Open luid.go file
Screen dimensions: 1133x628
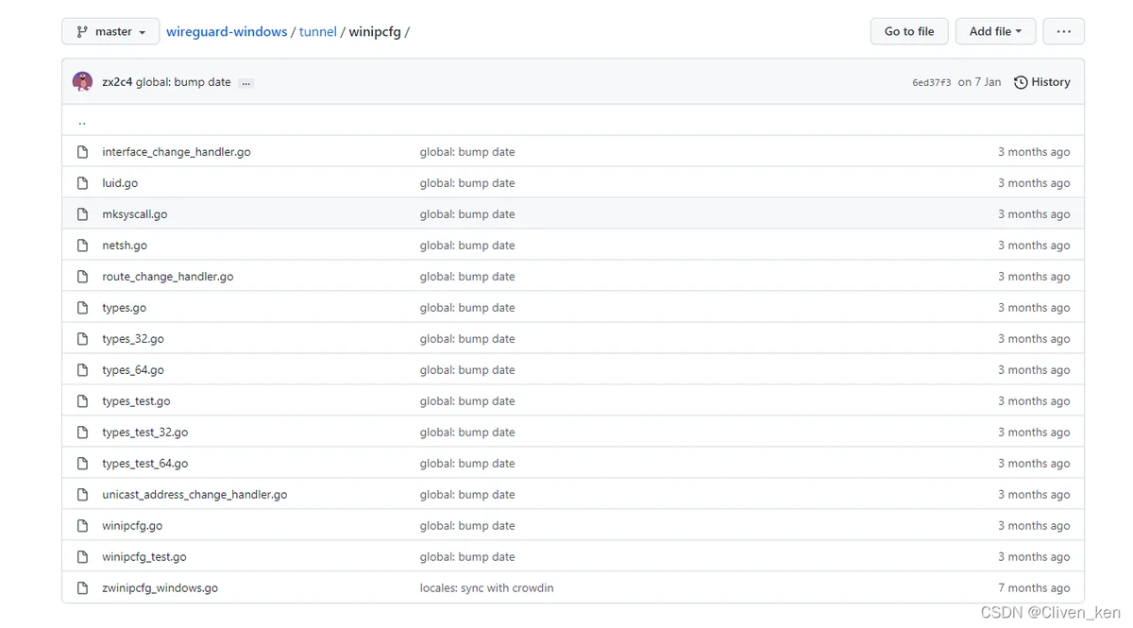[x=120, y=183]
